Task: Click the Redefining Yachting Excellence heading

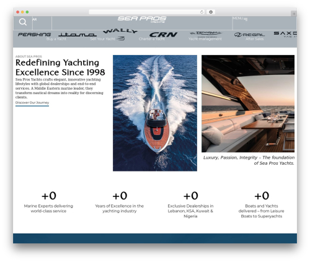Action: (60, 68)
